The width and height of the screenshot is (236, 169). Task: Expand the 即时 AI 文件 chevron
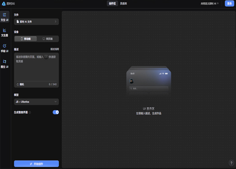click(x=56, y=22)
